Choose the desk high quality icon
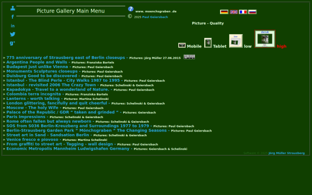Screen dimensions: 312x195 (x=265, y=39)
